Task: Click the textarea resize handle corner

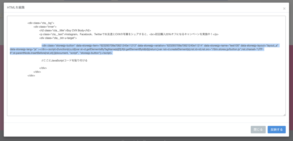Action: 284,115
